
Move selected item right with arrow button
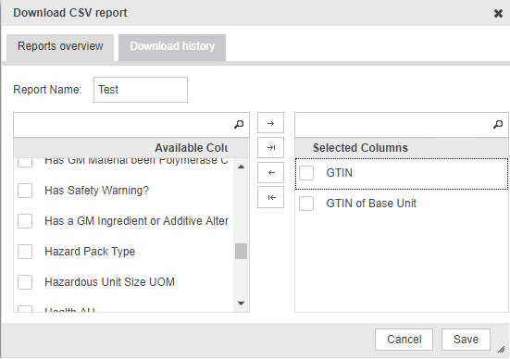click(270, 123)
